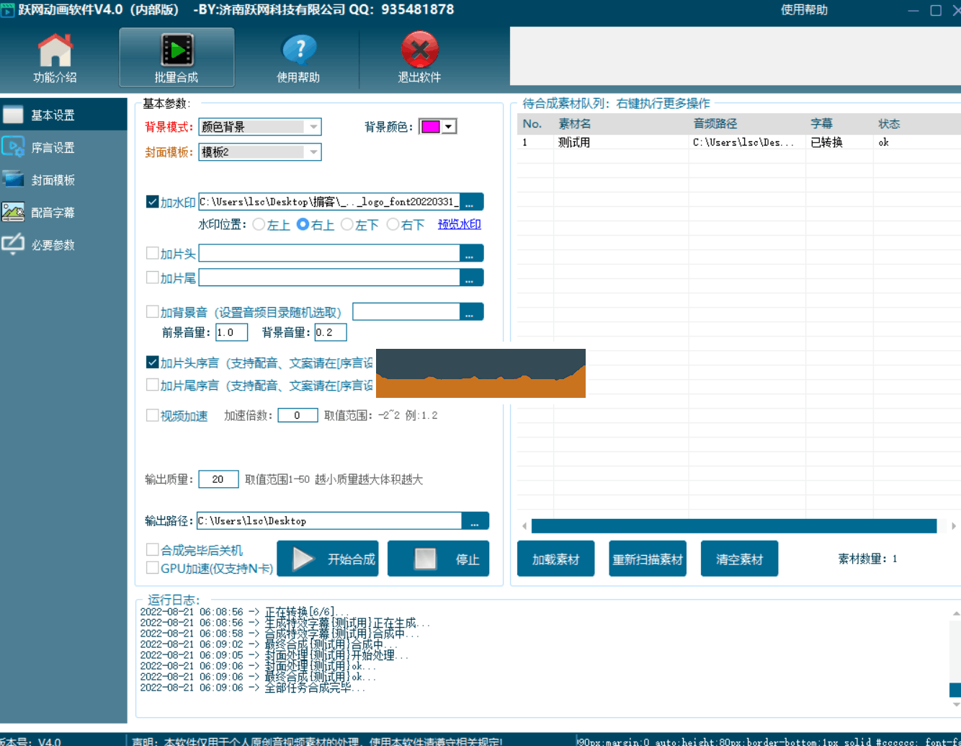Click browse button for background audio folder
This screenshot has width=961, height=746.
(471, 311)
